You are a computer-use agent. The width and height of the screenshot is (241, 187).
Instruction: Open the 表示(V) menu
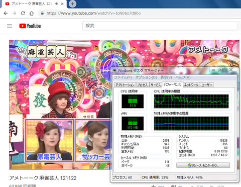166,77
